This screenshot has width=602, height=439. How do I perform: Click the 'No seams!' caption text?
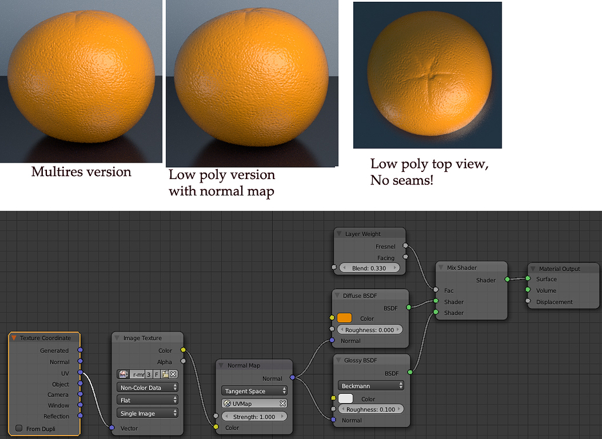click(402, 180)
